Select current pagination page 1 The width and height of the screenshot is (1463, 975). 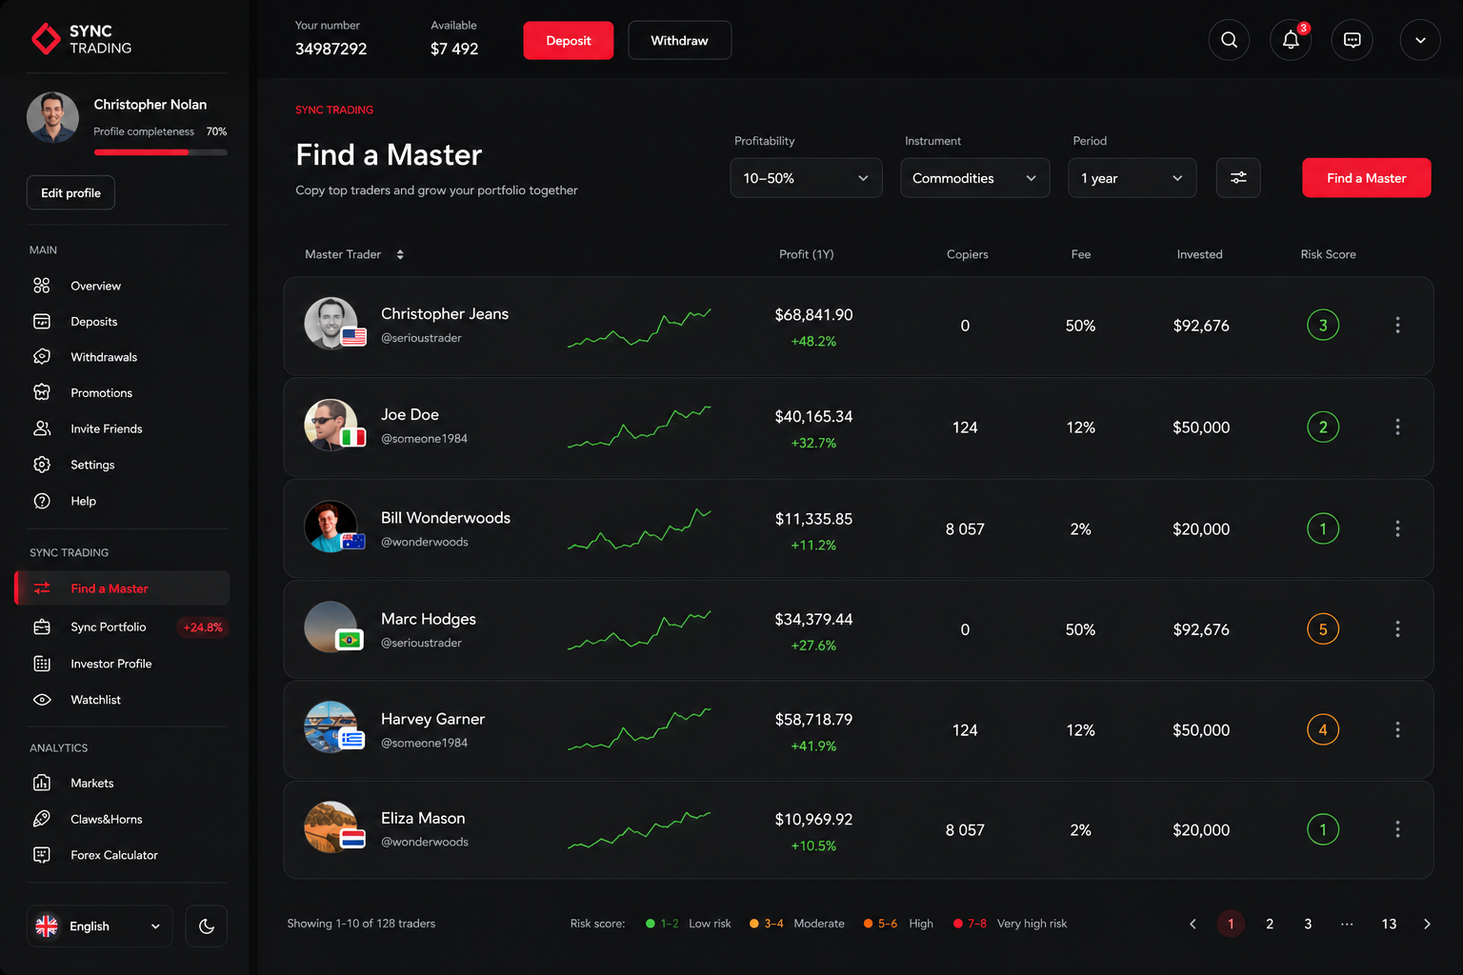click(x=1231, y=924)
